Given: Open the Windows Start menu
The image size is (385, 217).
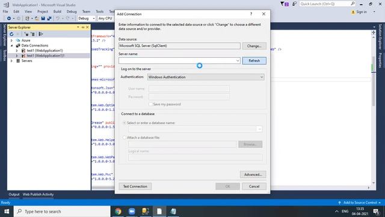Looking at the screenshot, I should tap(7, 212).
